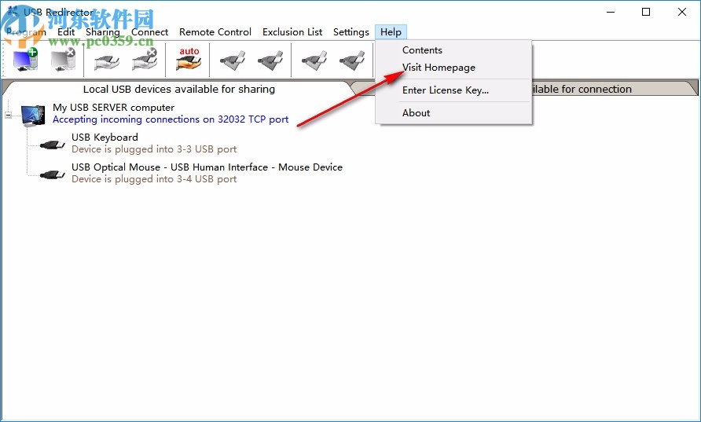Click text Device is plugged into 3-3 USB port

(x=154, y=149)
